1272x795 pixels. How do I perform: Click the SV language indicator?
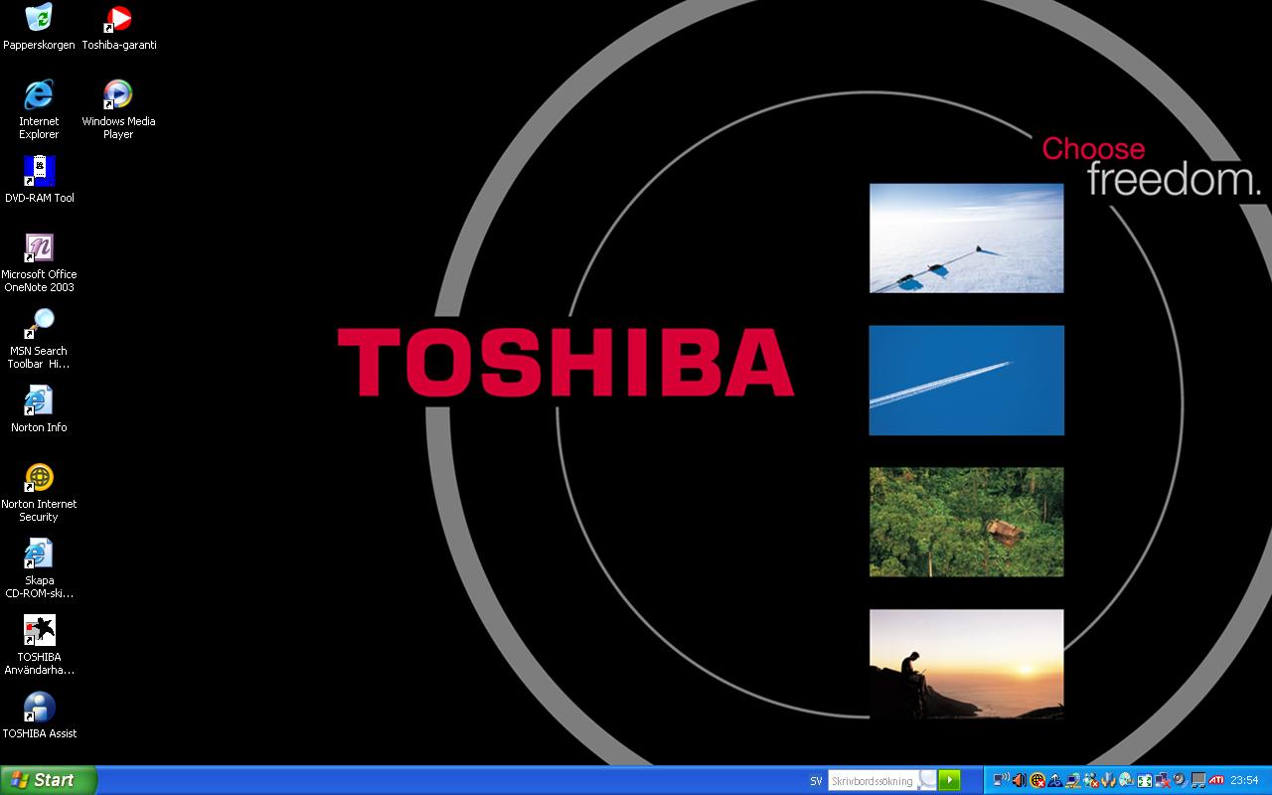tap(816, 781)
